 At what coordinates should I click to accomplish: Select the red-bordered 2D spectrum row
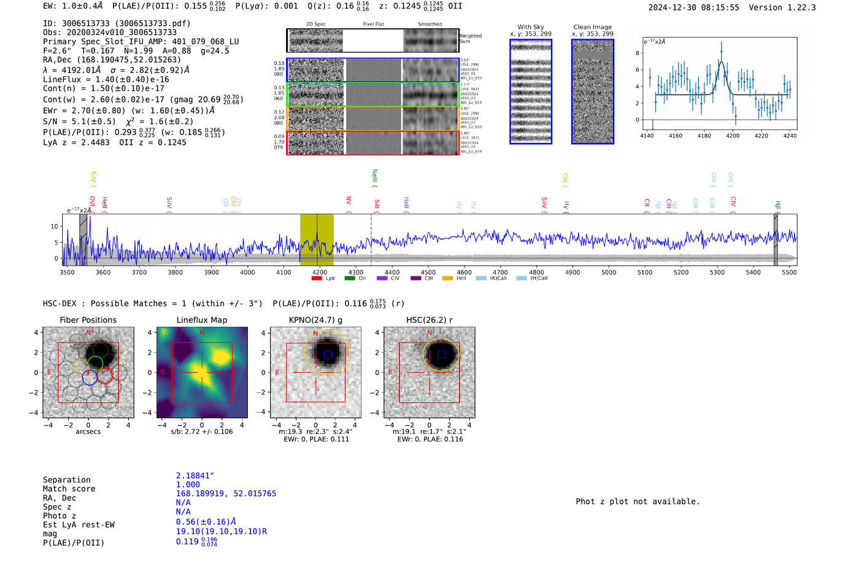(372, 142)
